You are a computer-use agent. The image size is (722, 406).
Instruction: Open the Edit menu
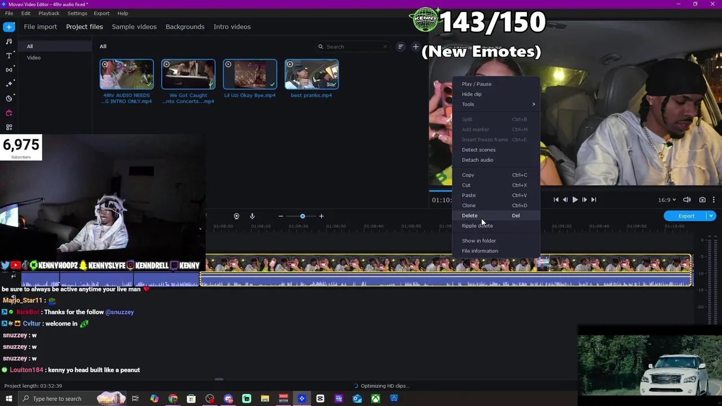point(26,13)
